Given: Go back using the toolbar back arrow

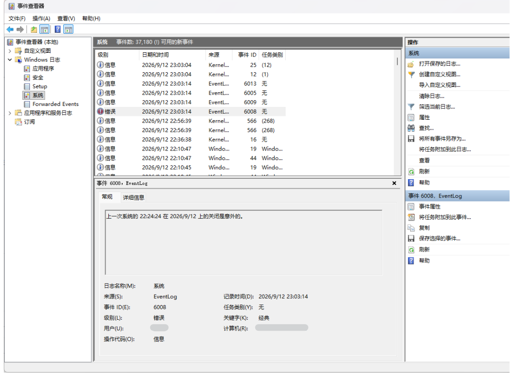Looking at the screenshot, I should tap(10, 29).
